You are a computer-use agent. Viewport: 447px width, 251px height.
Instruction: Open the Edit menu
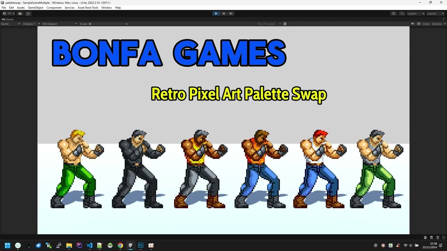[12, 8]
